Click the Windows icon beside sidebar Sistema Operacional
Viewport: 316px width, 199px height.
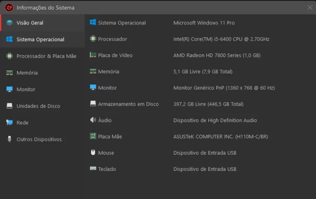point(10,39)
